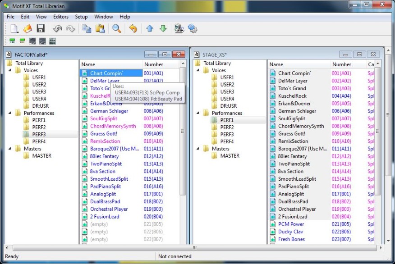Collapse the Voices node in STAGE_XS tree
Screen dimensions: 395x264
tap(198, 70)
